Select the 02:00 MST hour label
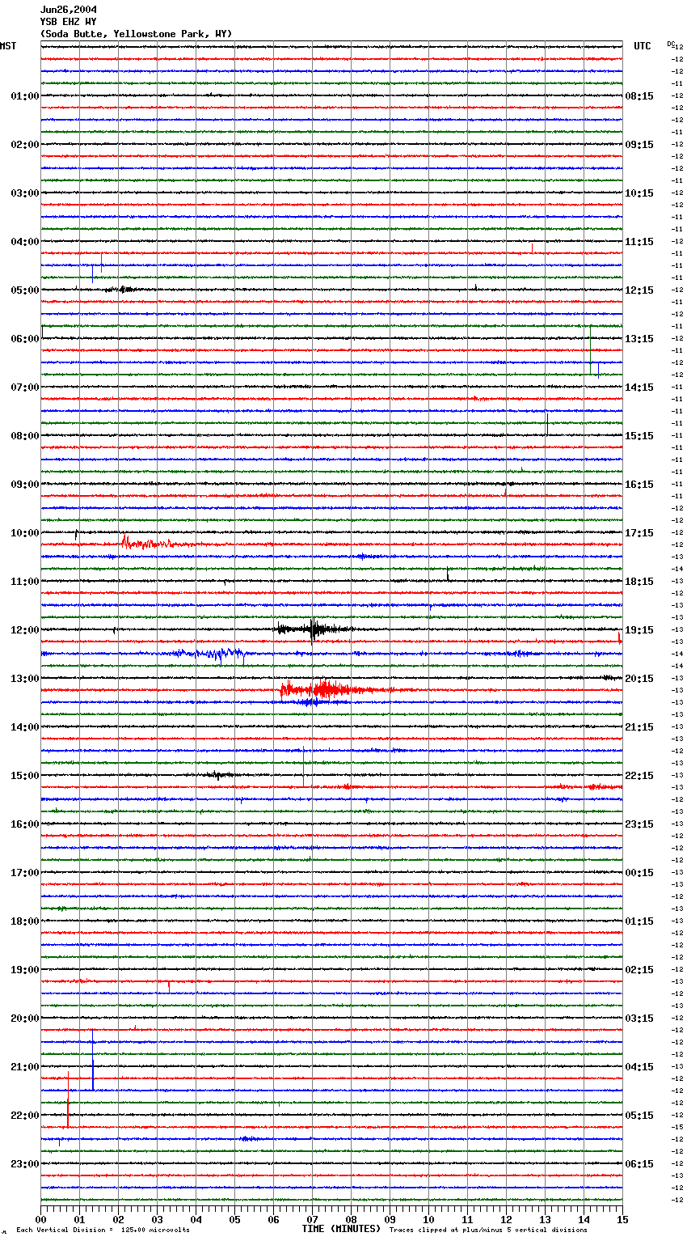 coord(25,145)
